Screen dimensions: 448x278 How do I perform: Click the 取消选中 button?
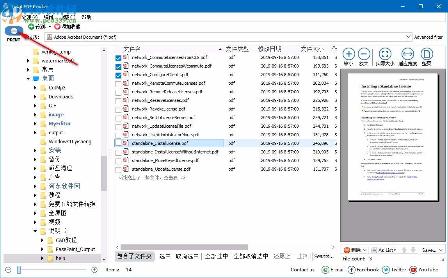(x=187, y=256)
